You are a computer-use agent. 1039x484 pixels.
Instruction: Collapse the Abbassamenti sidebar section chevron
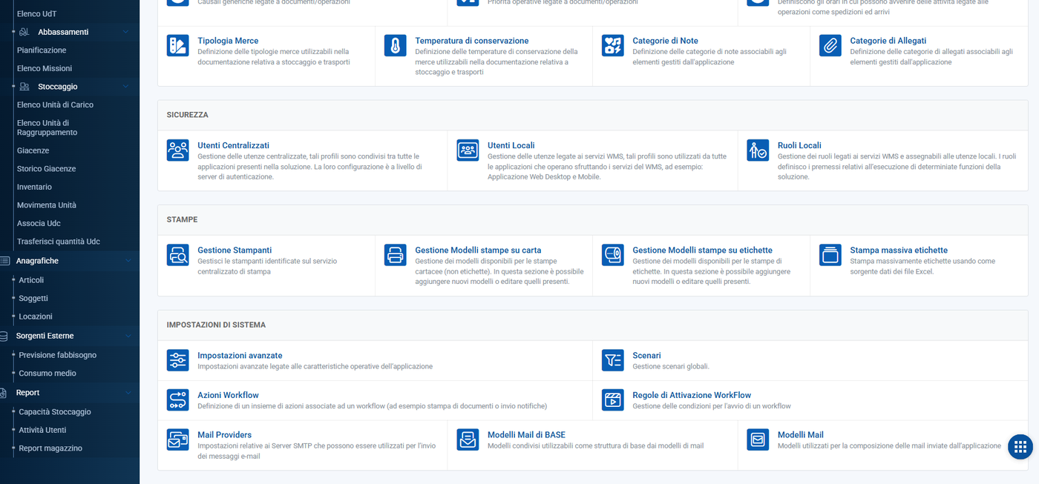coord(126,32)
